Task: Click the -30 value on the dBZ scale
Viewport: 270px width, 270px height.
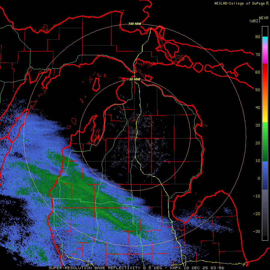Action: 256,231
